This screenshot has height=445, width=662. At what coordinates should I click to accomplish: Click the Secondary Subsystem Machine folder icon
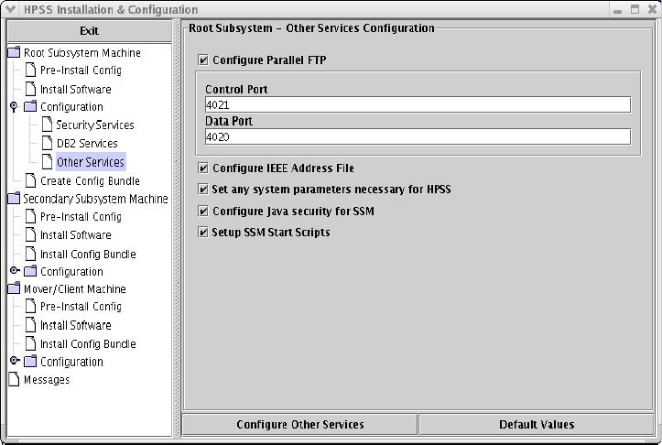pyautogui.click(x=14, y=199)
